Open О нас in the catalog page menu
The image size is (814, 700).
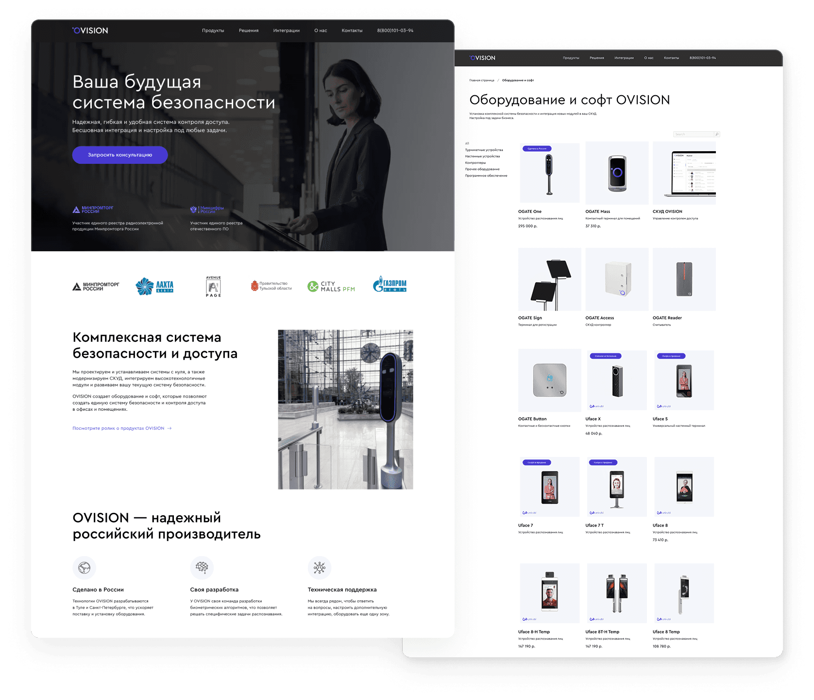tap(649, 58)
